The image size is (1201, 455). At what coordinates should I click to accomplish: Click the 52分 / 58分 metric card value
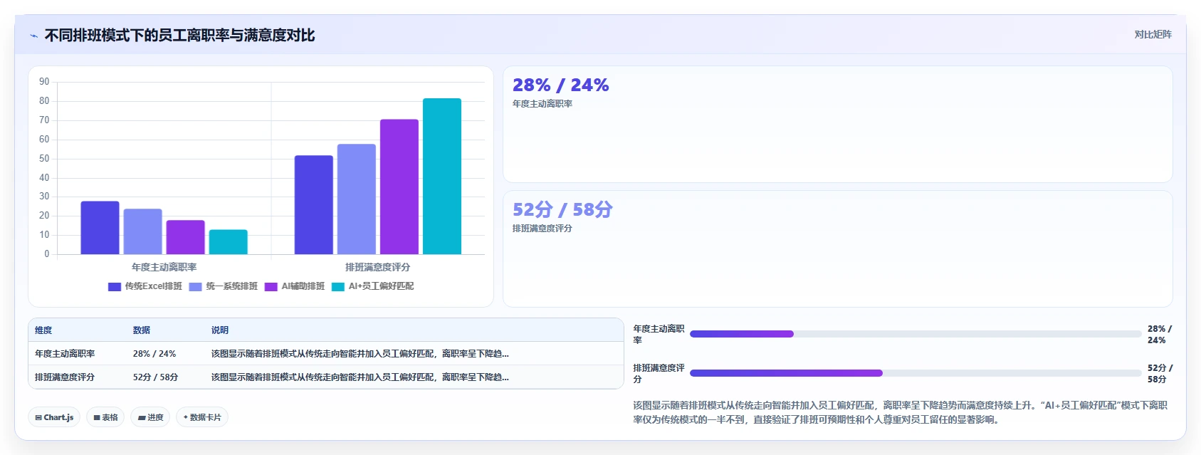click(x=562, y=209)
